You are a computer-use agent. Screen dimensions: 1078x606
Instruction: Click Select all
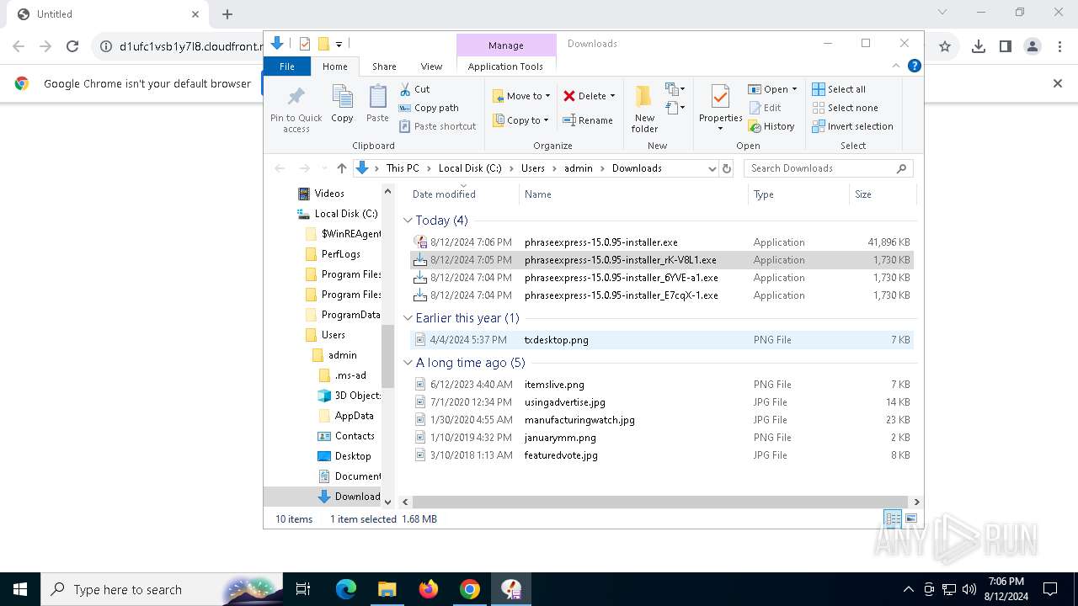tap(839, 89)
